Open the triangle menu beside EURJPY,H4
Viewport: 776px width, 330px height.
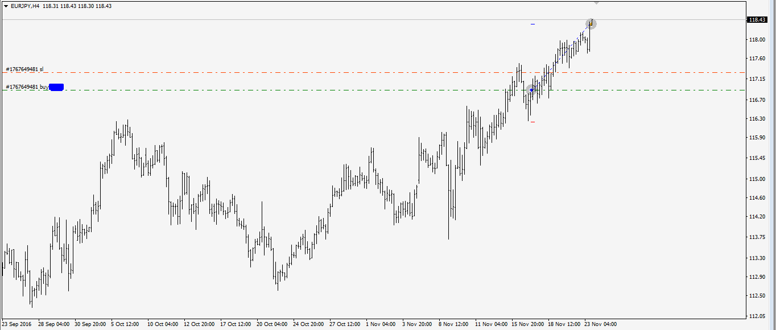pos(6,6)
